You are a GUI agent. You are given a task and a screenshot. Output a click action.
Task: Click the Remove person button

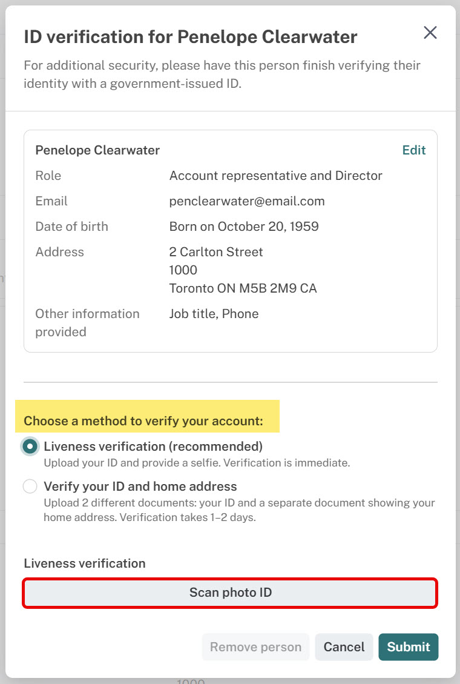point(255,646)
